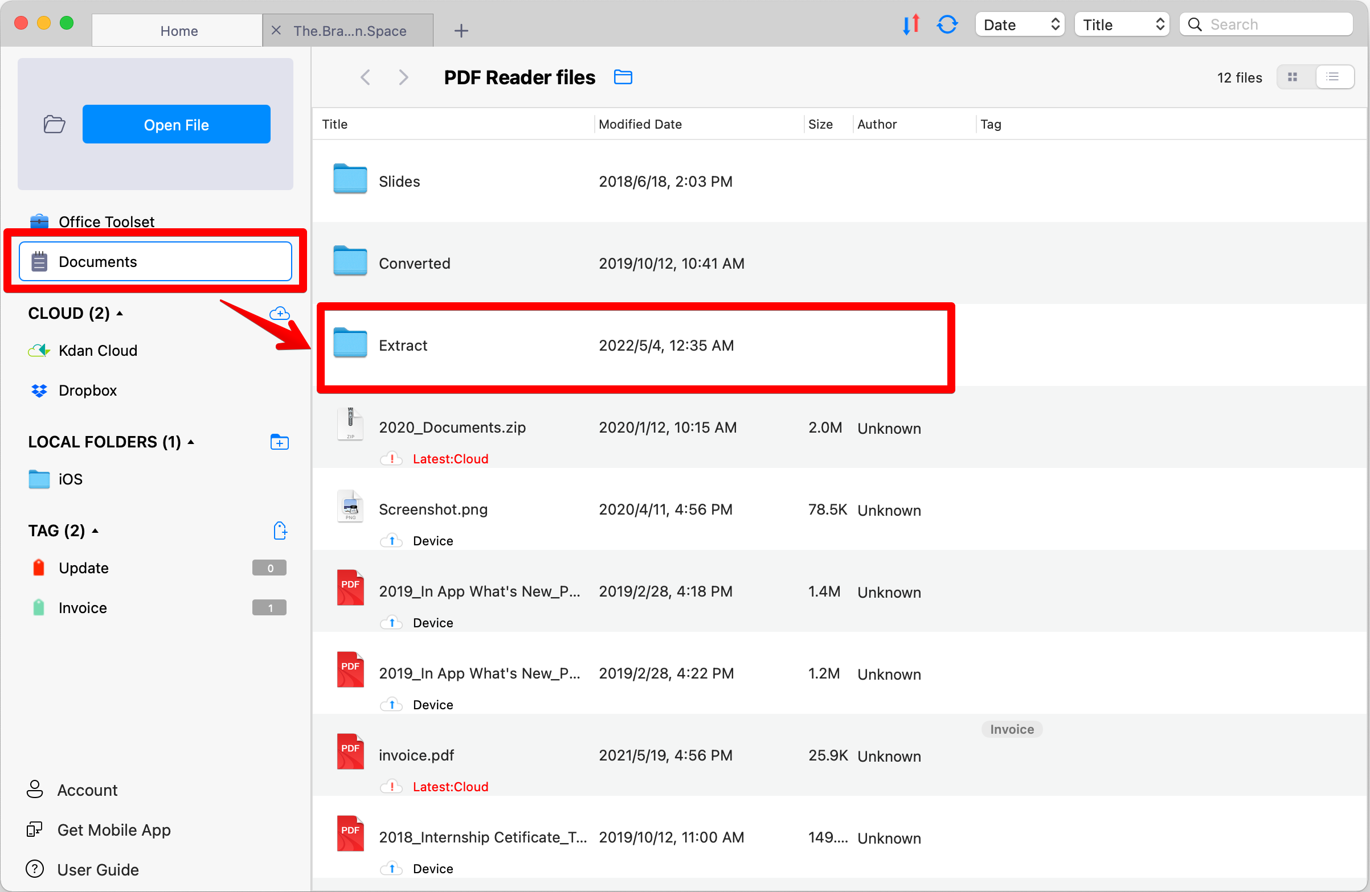
Task: Click the open-folder icon beside Open File
Action: [x=54, y=124]
